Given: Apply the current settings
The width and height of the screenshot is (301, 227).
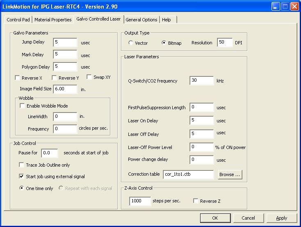Looking at the screenshot, I should coord(282,218).
